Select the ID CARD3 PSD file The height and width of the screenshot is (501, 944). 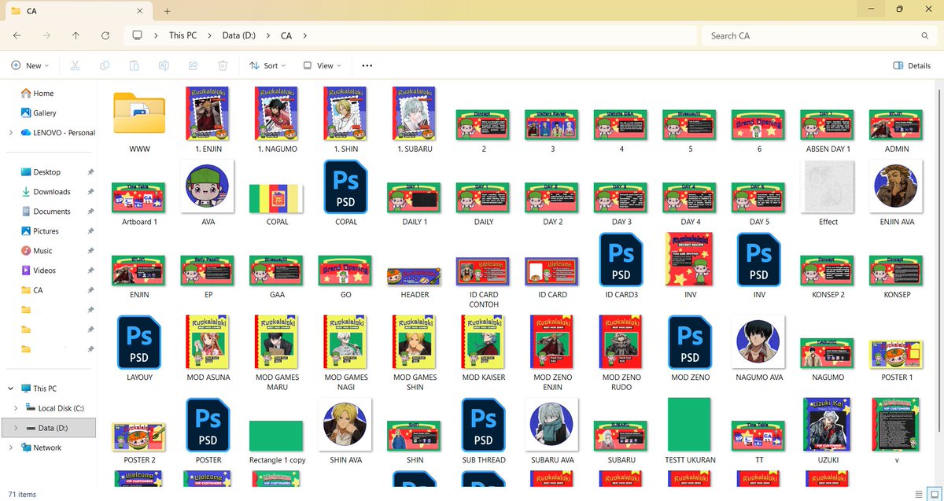(x=621, y=260)
